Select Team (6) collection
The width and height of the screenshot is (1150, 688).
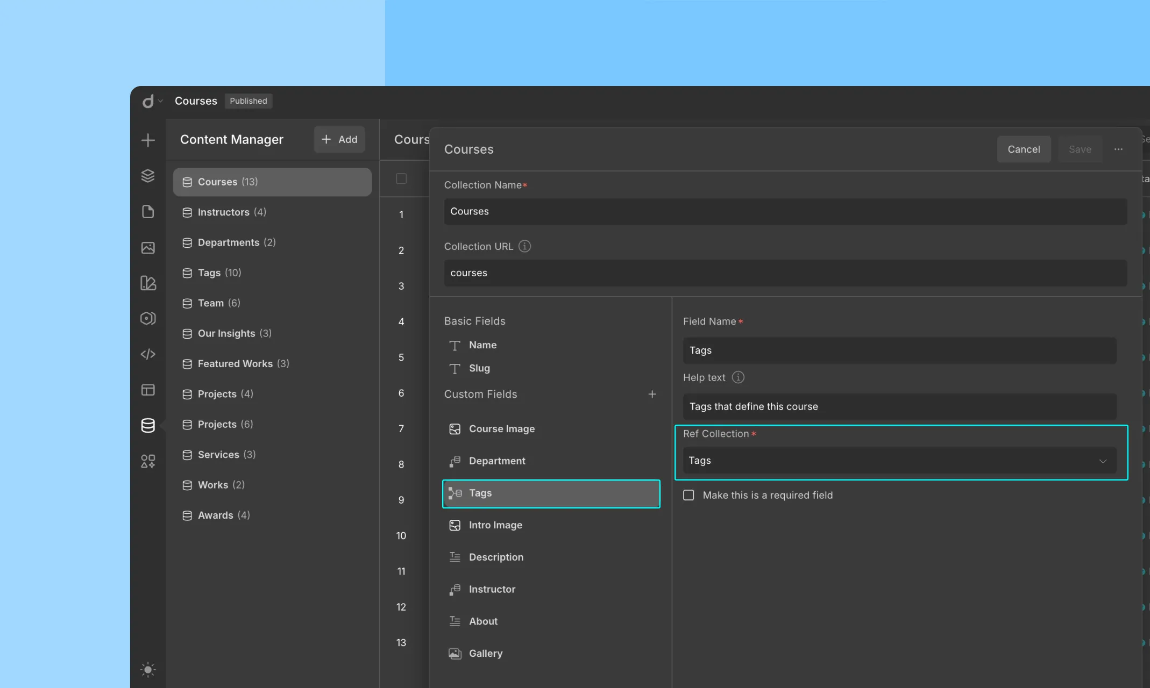pyautogui.click(x=272, y=303)
